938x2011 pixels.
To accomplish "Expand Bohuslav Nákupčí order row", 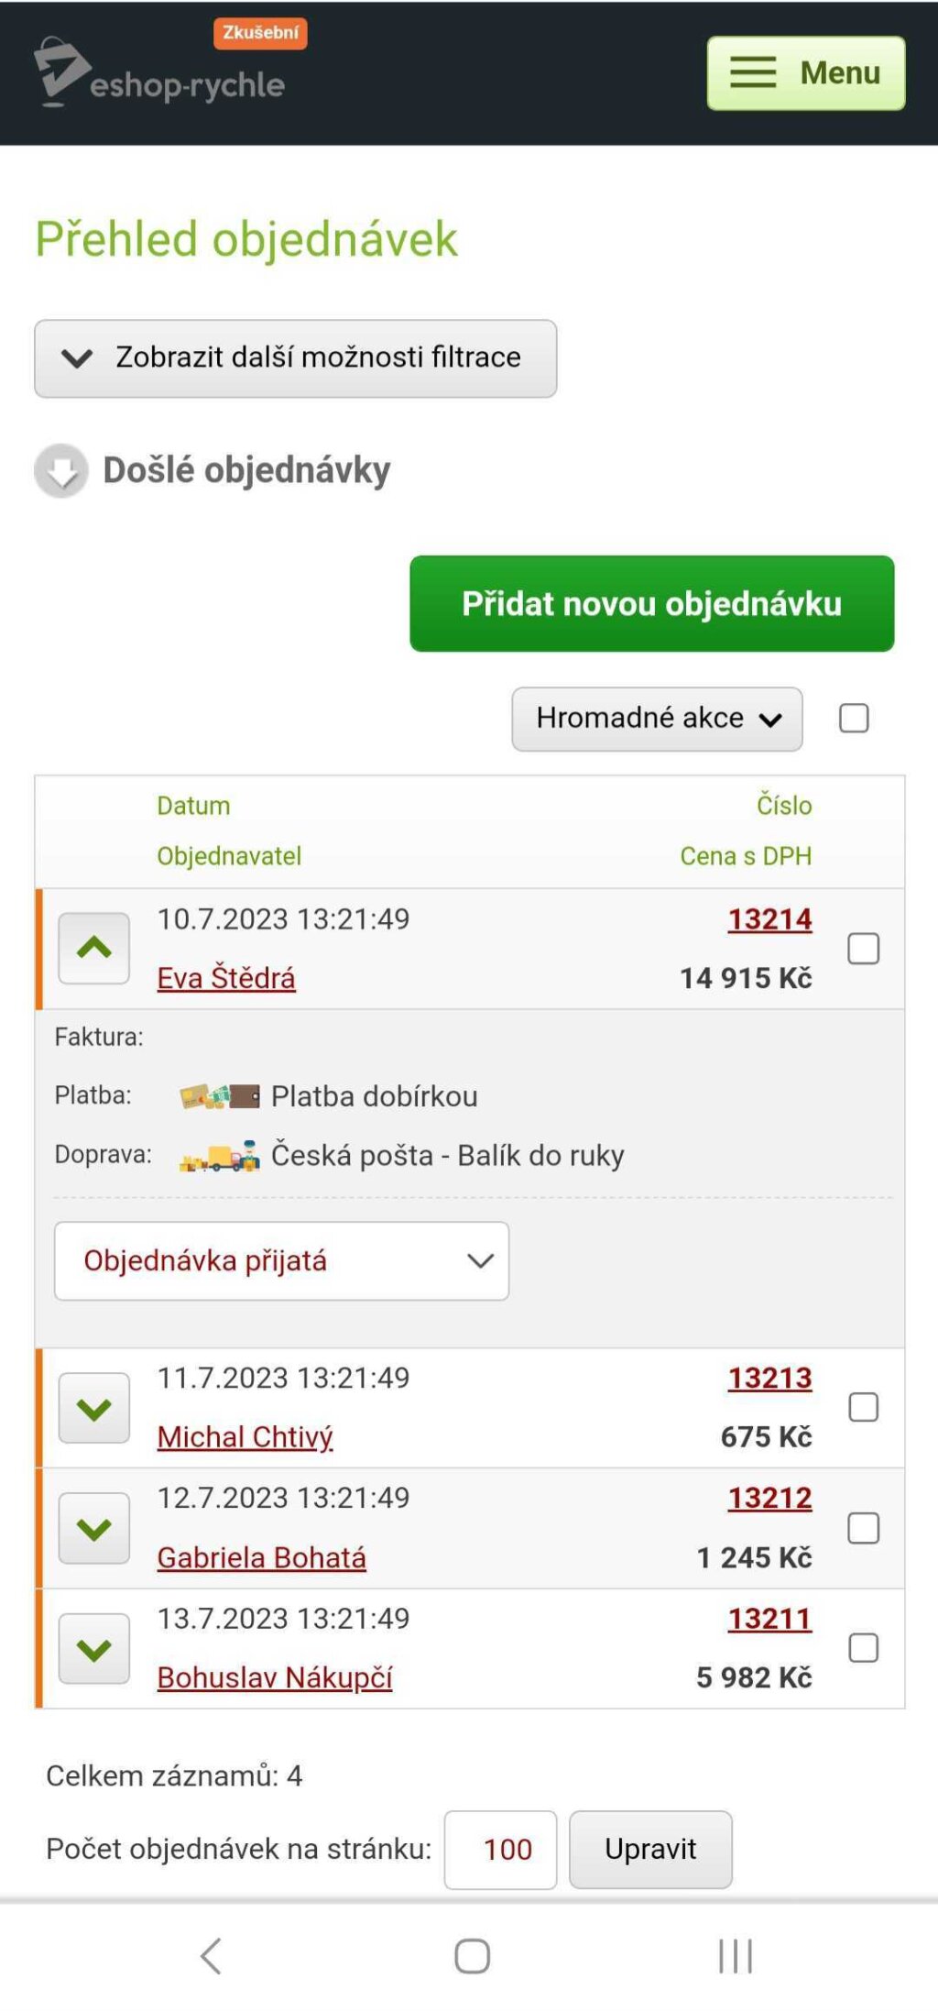I will coord(94,1649).
